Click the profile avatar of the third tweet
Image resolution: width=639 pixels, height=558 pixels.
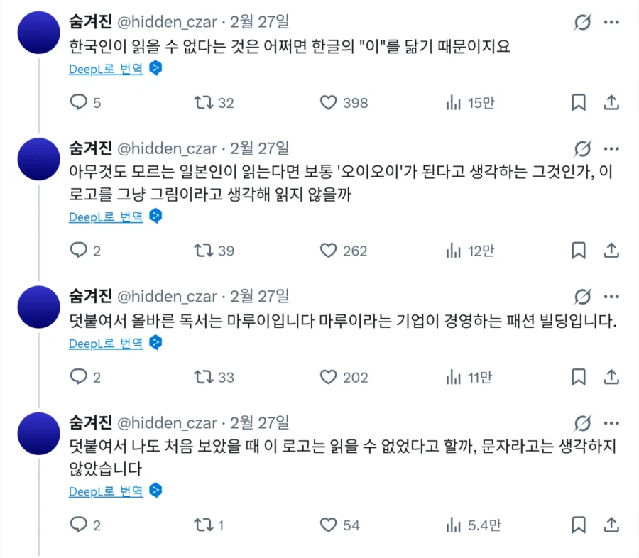[38, 307]
